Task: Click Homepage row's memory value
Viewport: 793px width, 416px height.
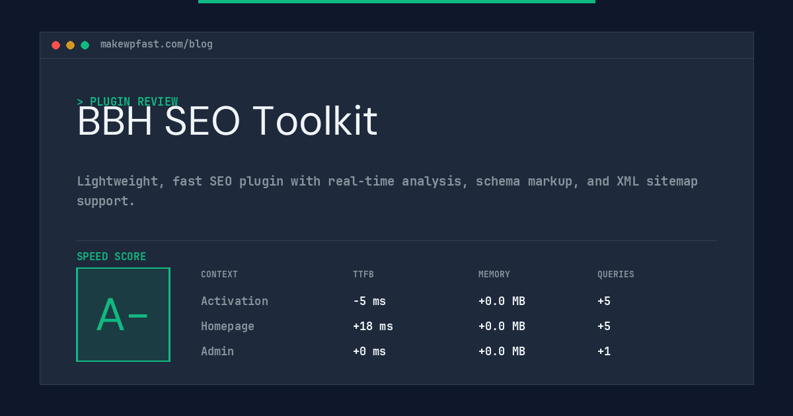Action: tap(502, 326)
